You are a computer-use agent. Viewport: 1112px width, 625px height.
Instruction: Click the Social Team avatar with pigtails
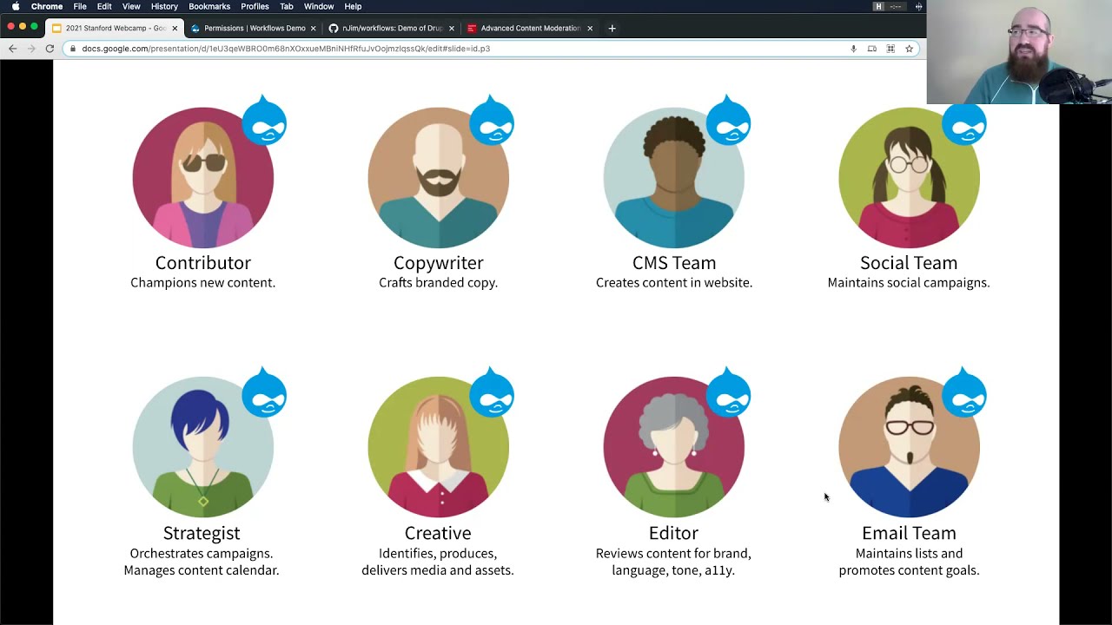point(909,178)
